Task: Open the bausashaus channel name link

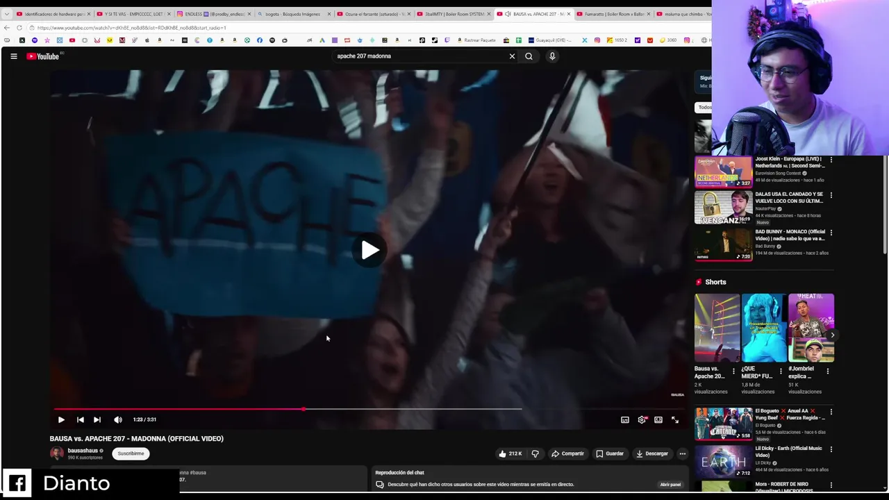Action: click(x=83, y=451)
